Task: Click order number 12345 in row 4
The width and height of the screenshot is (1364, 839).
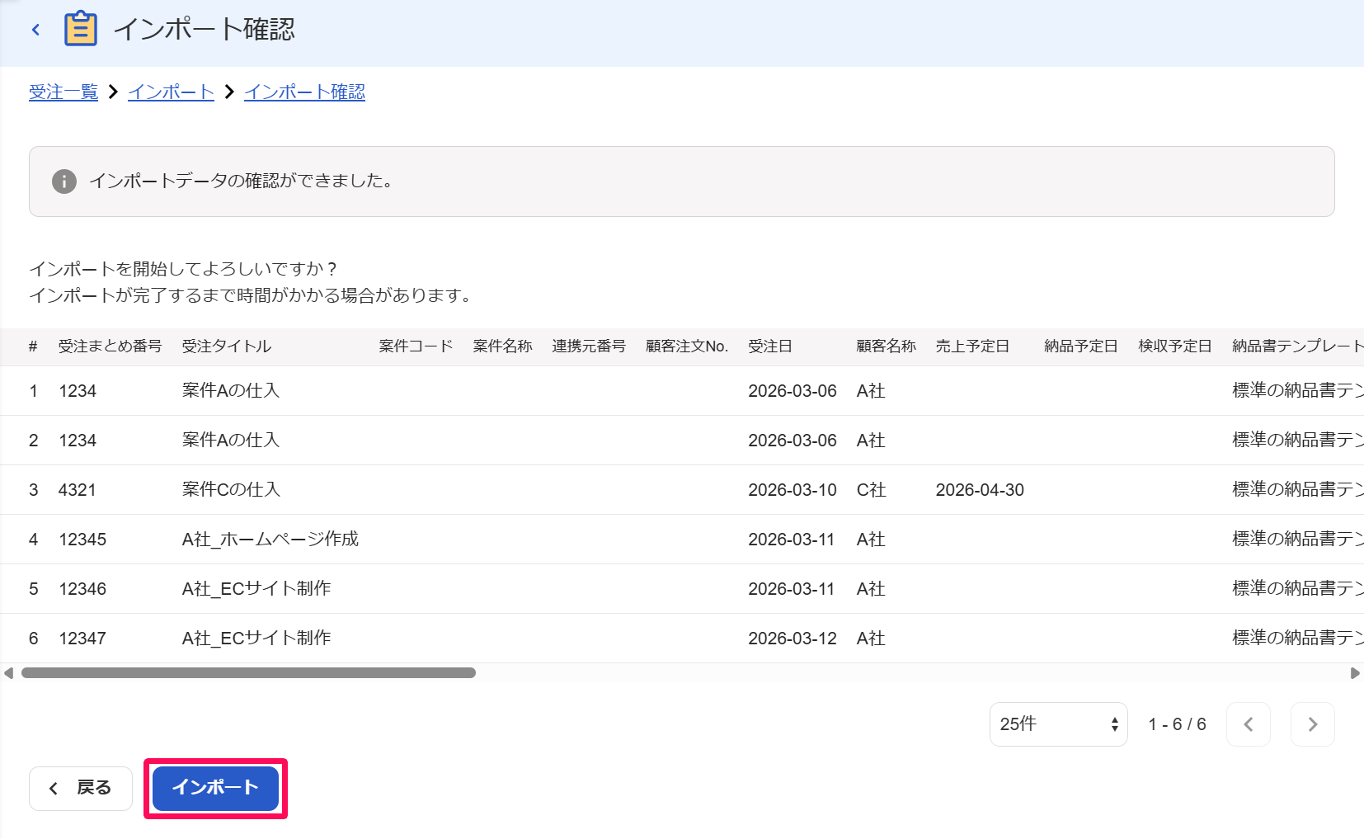Action: click(x=82, y=540)
